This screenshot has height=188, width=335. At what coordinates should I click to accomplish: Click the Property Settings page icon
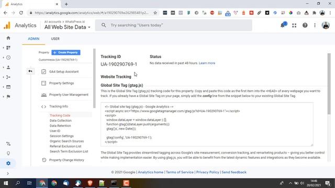(43, 83)
